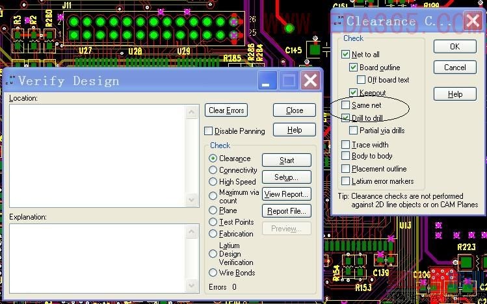The height and width of the screenshot is (304, 487).
Task: Click Location list scrollbar up arrow
Action: coord(192,112)
